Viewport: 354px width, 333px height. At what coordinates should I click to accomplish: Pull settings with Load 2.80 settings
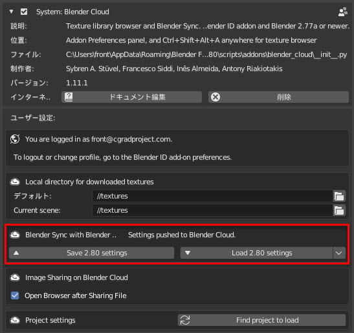[256, 253]
